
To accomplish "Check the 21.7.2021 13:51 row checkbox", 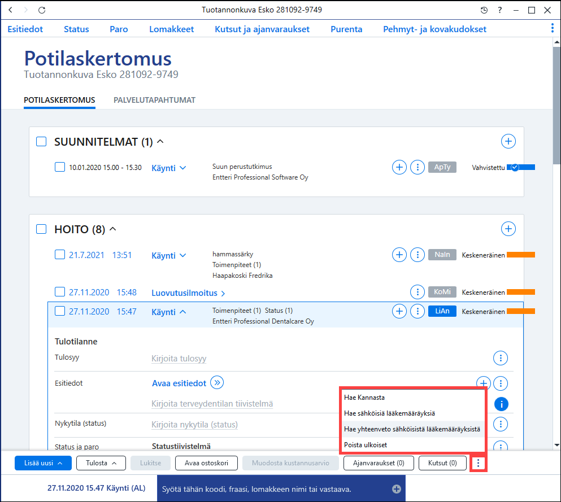I will tap(60, 255).
